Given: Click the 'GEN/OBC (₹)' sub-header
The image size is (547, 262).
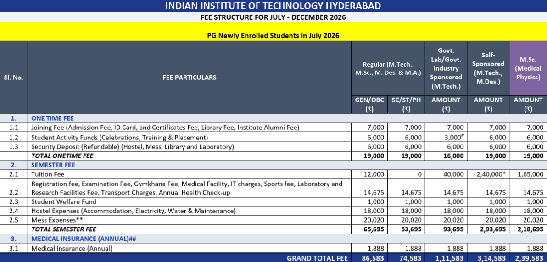Looking at the screenshot, I should [369, 104].
